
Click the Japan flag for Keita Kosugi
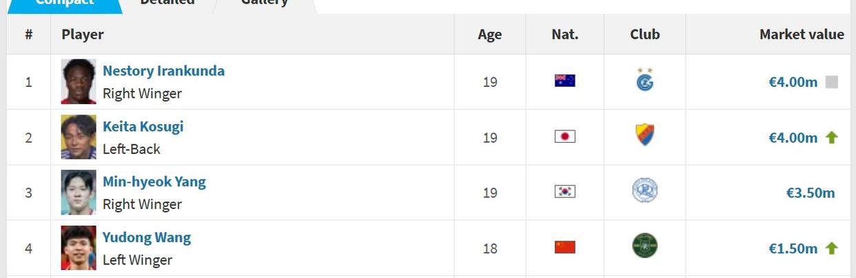coord(564,137)
